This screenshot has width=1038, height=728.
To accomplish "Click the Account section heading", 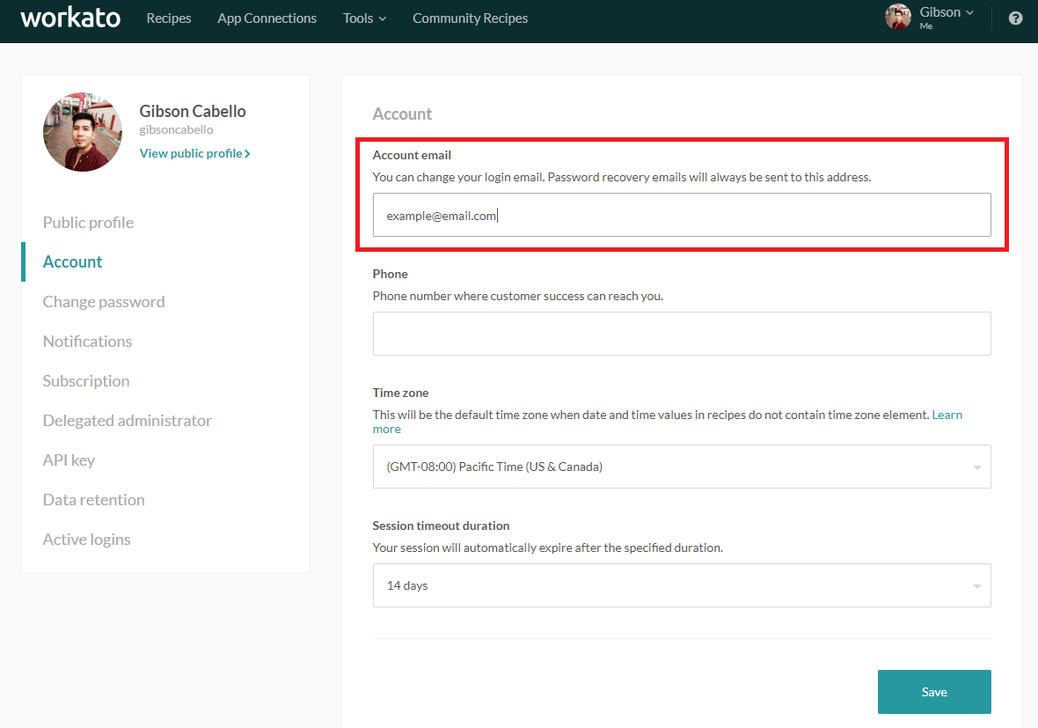I will click(402, 114).
